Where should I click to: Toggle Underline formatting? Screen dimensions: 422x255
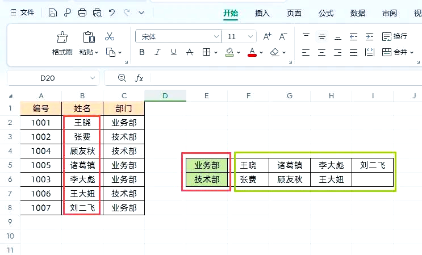174,52
